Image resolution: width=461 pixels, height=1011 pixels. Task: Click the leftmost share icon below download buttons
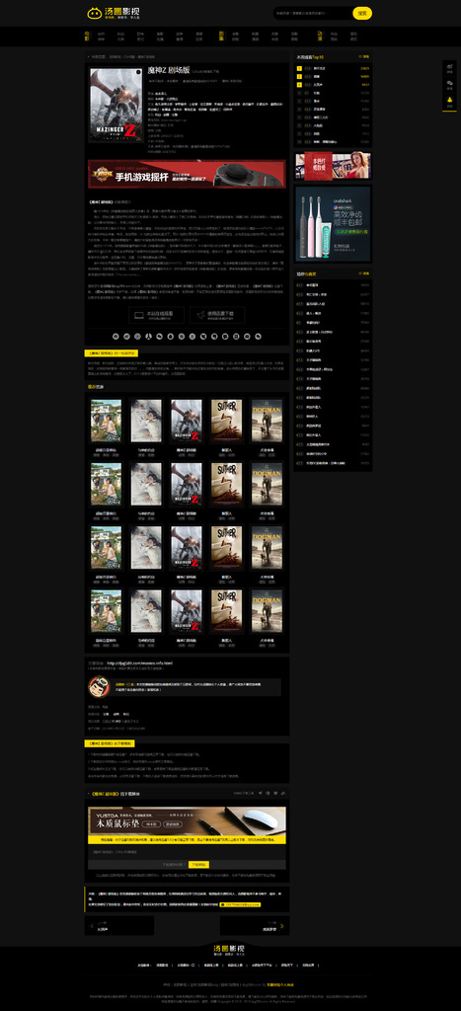(x=116, y=336)
